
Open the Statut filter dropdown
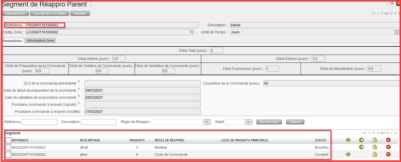249,122
